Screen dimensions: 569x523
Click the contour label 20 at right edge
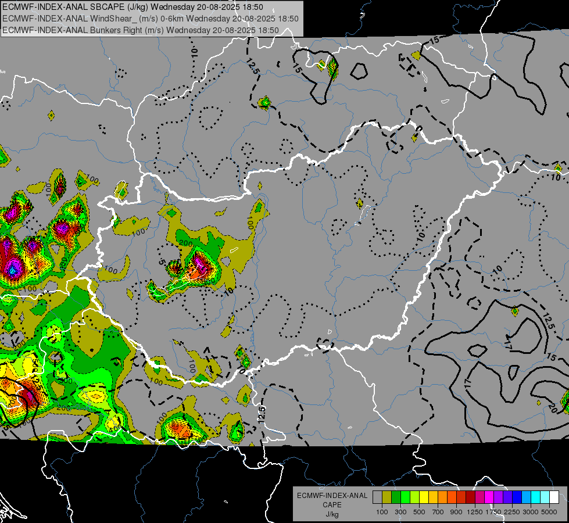[x=552, y=408]
